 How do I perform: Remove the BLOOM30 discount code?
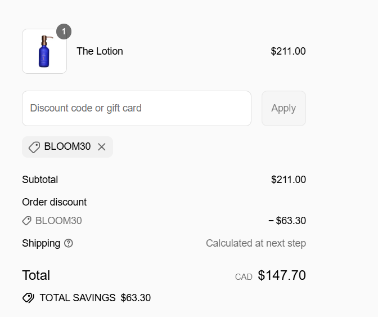click(x=101, y=147)
